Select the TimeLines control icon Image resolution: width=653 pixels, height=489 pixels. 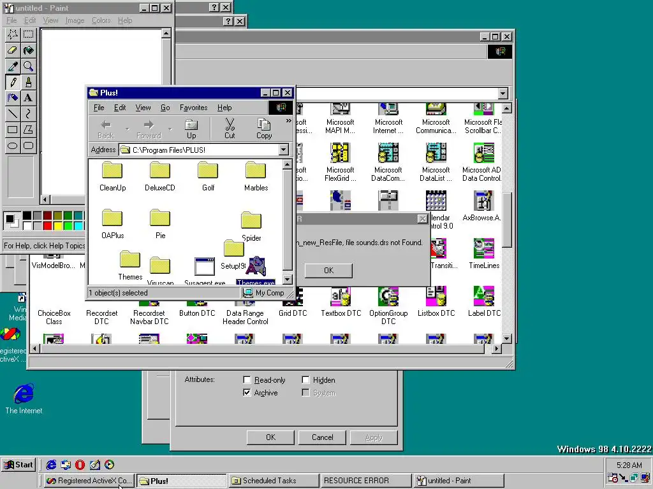[x=484, y=253]
